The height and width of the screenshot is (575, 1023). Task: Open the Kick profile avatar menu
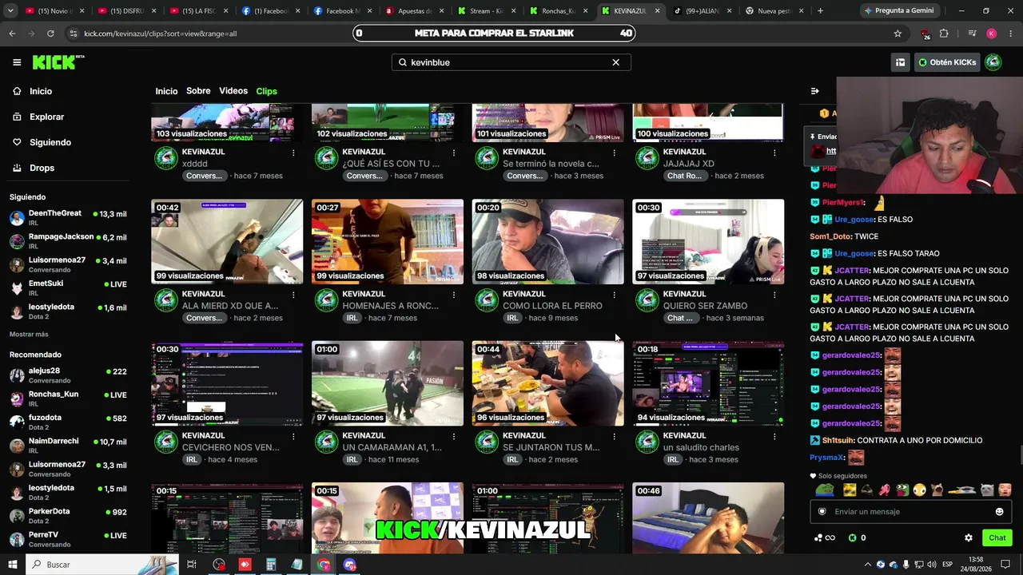[x=993, y=62]
